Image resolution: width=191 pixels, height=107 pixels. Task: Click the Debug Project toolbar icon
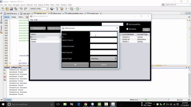click(72, 9)
